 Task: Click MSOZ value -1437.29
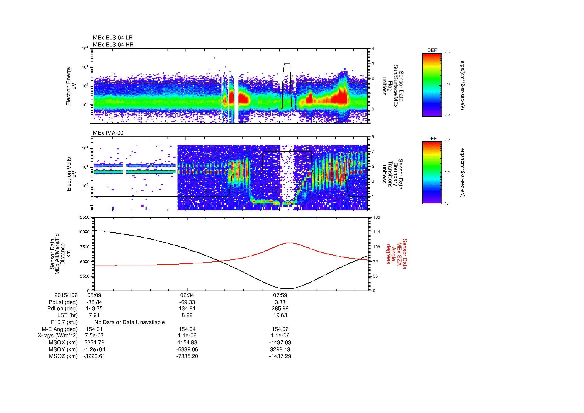click(280, 356)
